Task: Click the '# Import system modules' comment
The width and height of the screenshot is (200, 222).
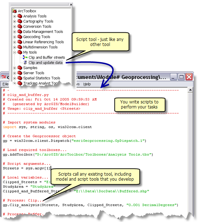Action: tap(29, 122)
